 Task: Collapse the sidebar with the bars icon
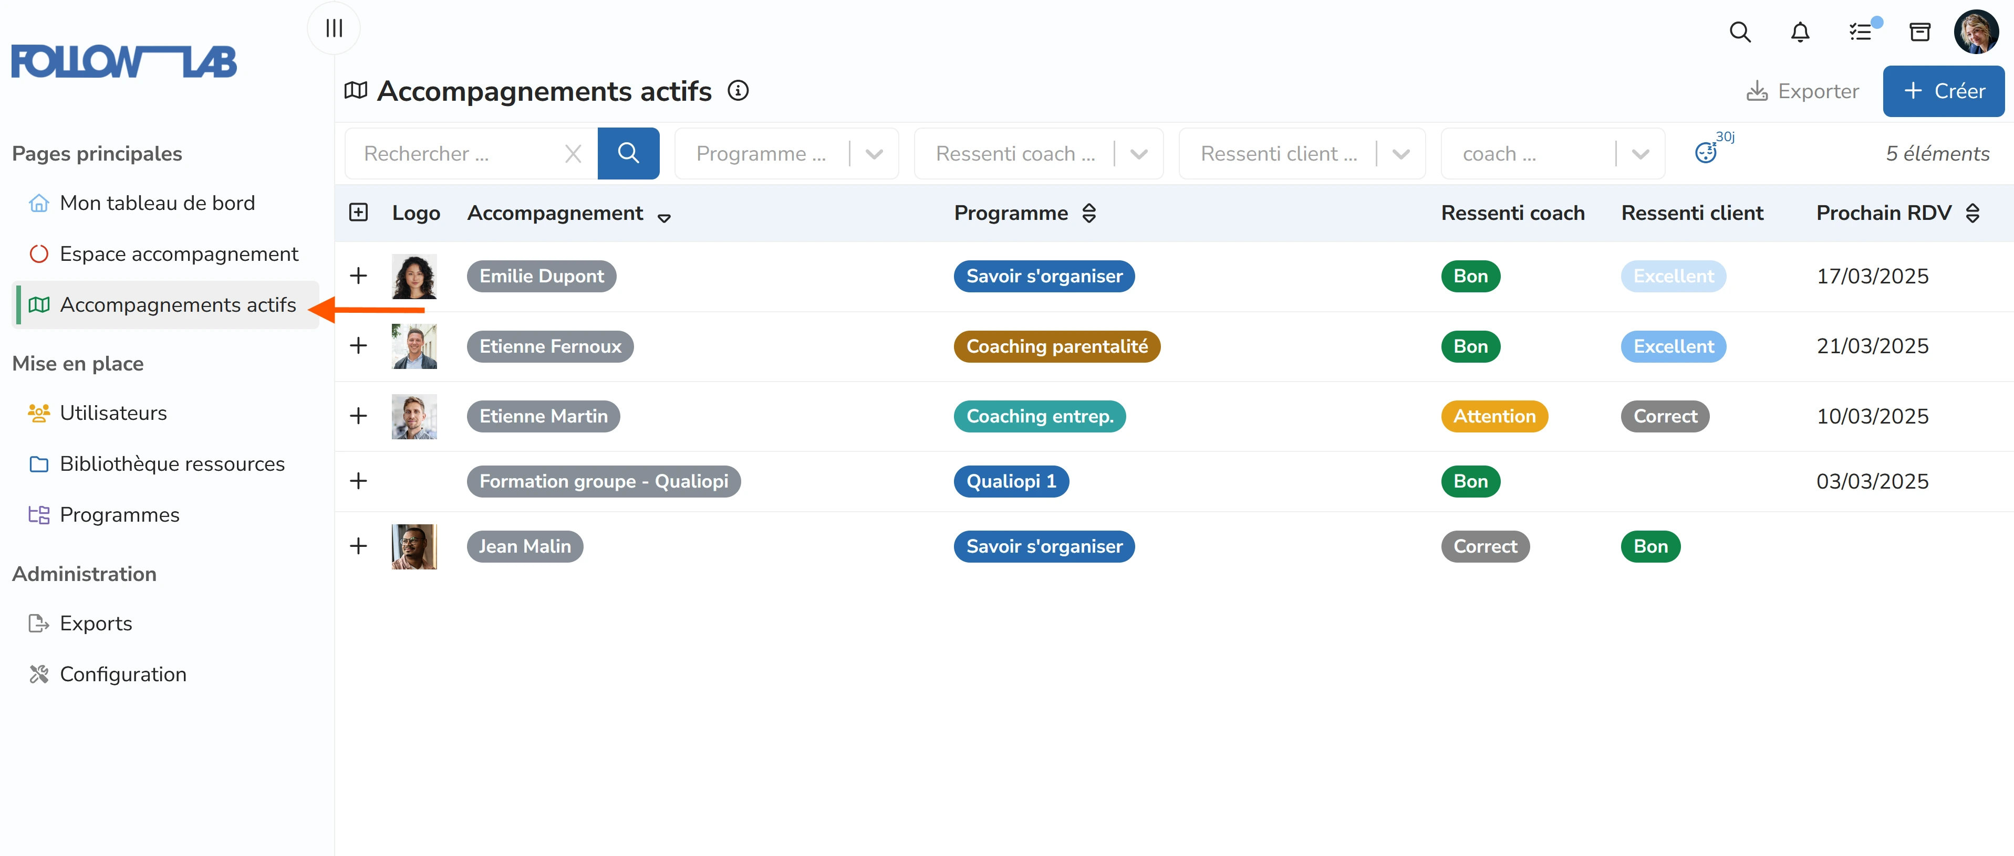coord(334,28)
